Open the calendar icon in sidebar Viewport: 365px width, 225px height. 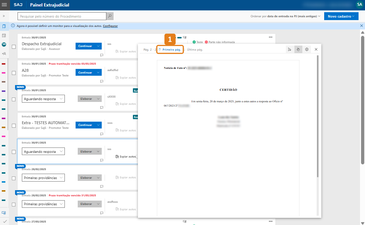click(4, 36)
